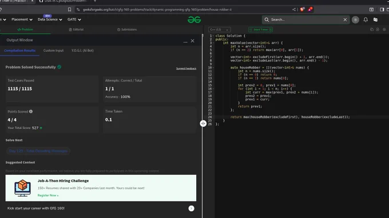Click the Suggest Feedback link
This screenshot has width=389, height=218.
point(186,68)
